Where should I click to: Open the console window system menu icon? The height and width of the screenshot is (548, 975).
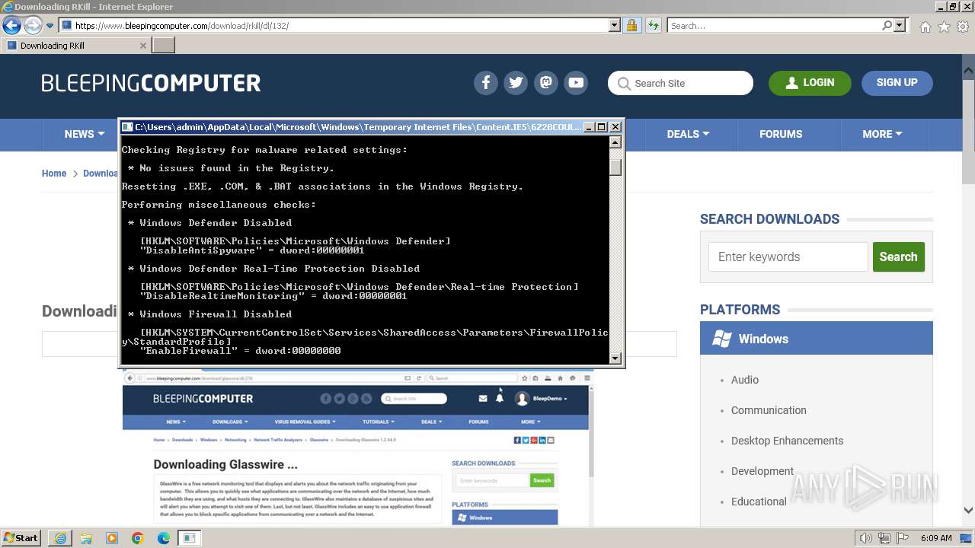pyautogui.click(x=127, y=127)
